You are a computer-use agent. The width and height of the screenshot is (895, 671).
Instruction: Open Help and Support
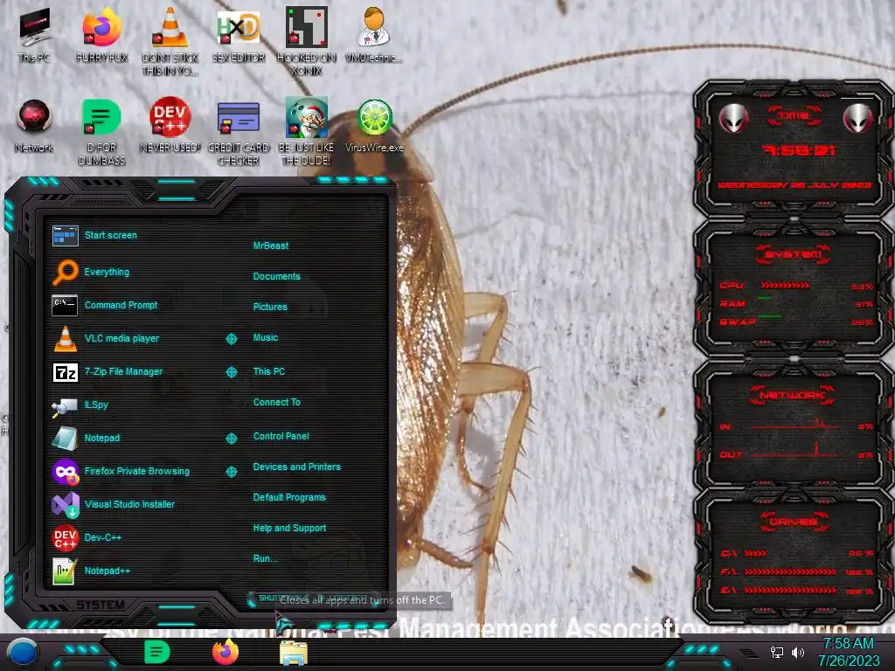[x=289, y=529]
